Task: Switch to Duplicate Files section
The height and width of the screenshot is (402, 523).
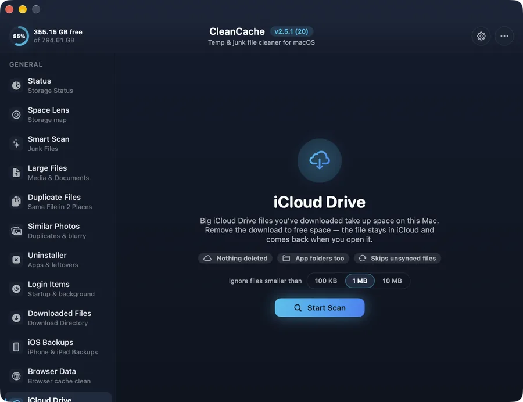Action: [x=58, y=202]
